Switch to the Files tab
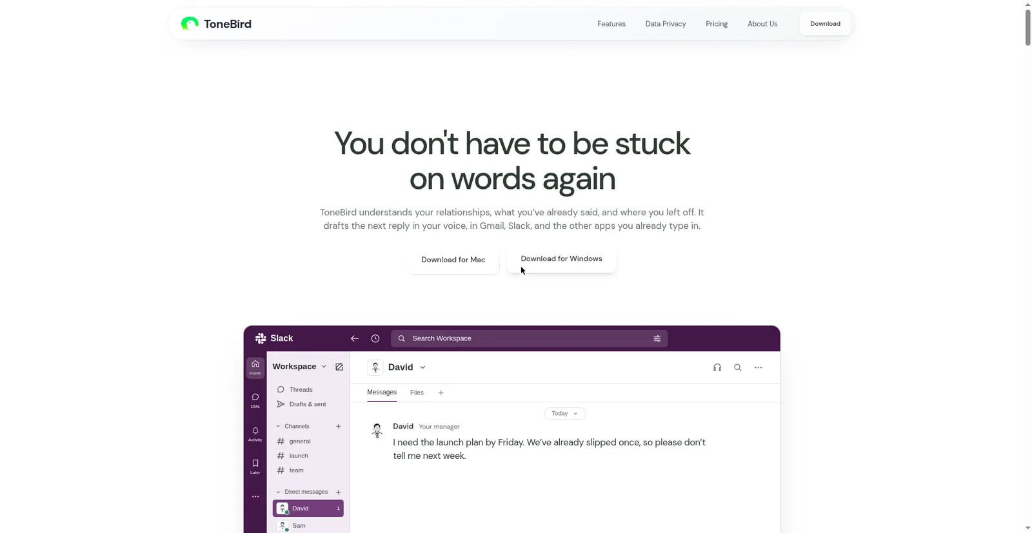 pos(417,392)
